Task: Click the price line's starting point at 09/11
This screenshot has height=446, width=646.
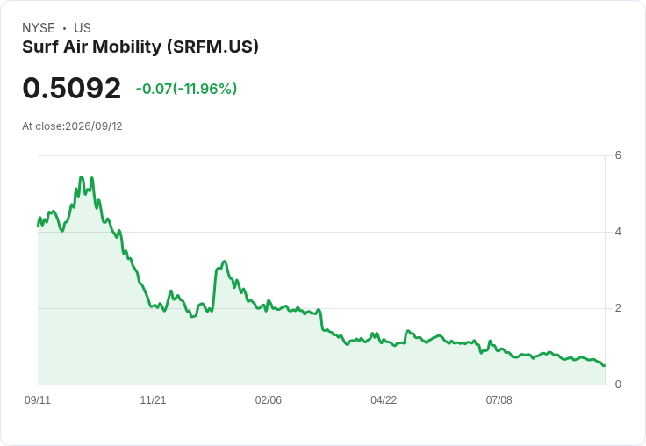Action: (39, 226)
